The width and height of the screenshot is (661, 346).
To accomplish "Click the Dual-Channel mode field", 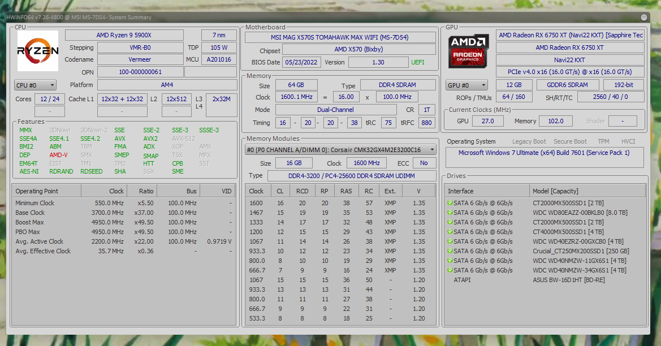I will 335,110.
